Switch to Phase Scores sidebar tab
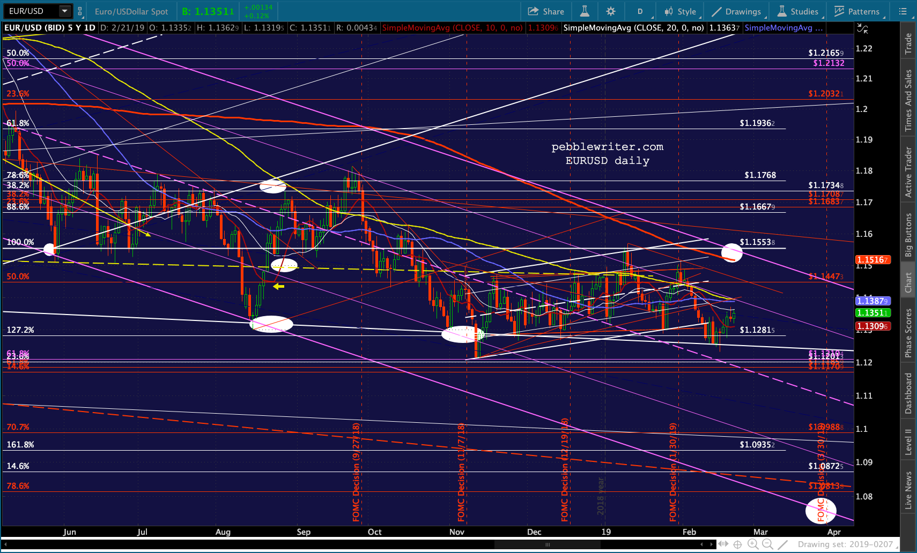917x553 pixels. click(x=908, y=333)
